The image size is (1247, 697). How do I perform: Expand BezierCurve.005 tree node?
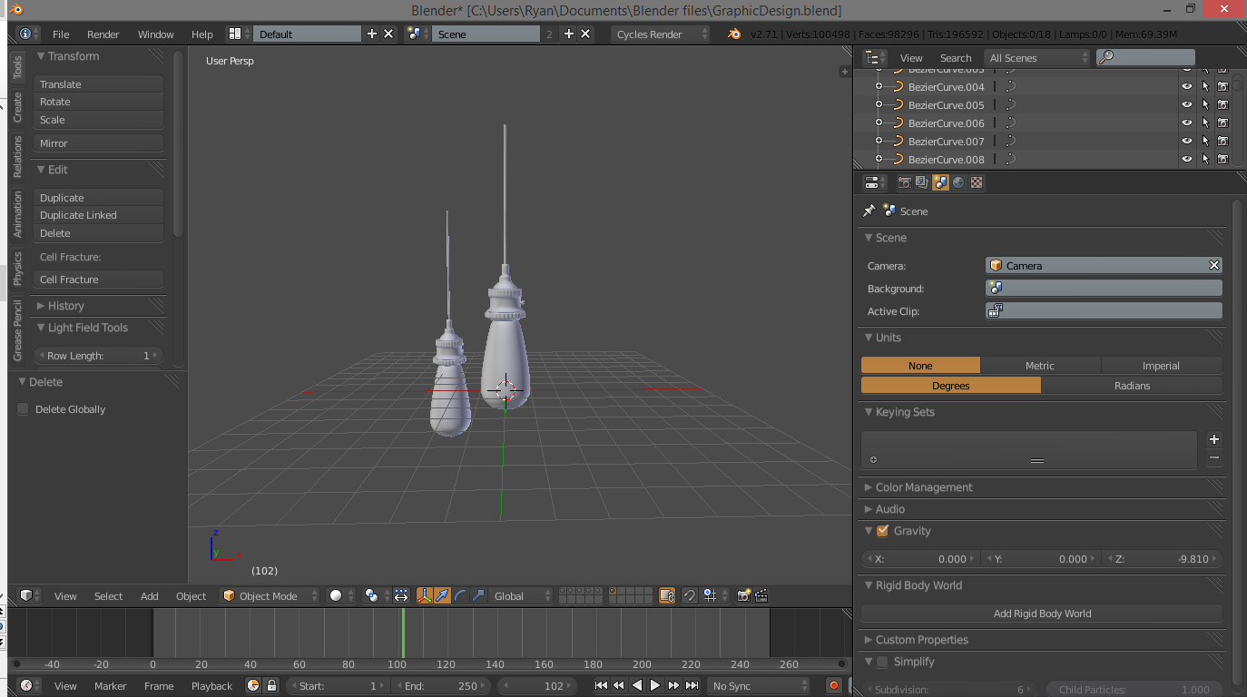coord(879,104)
